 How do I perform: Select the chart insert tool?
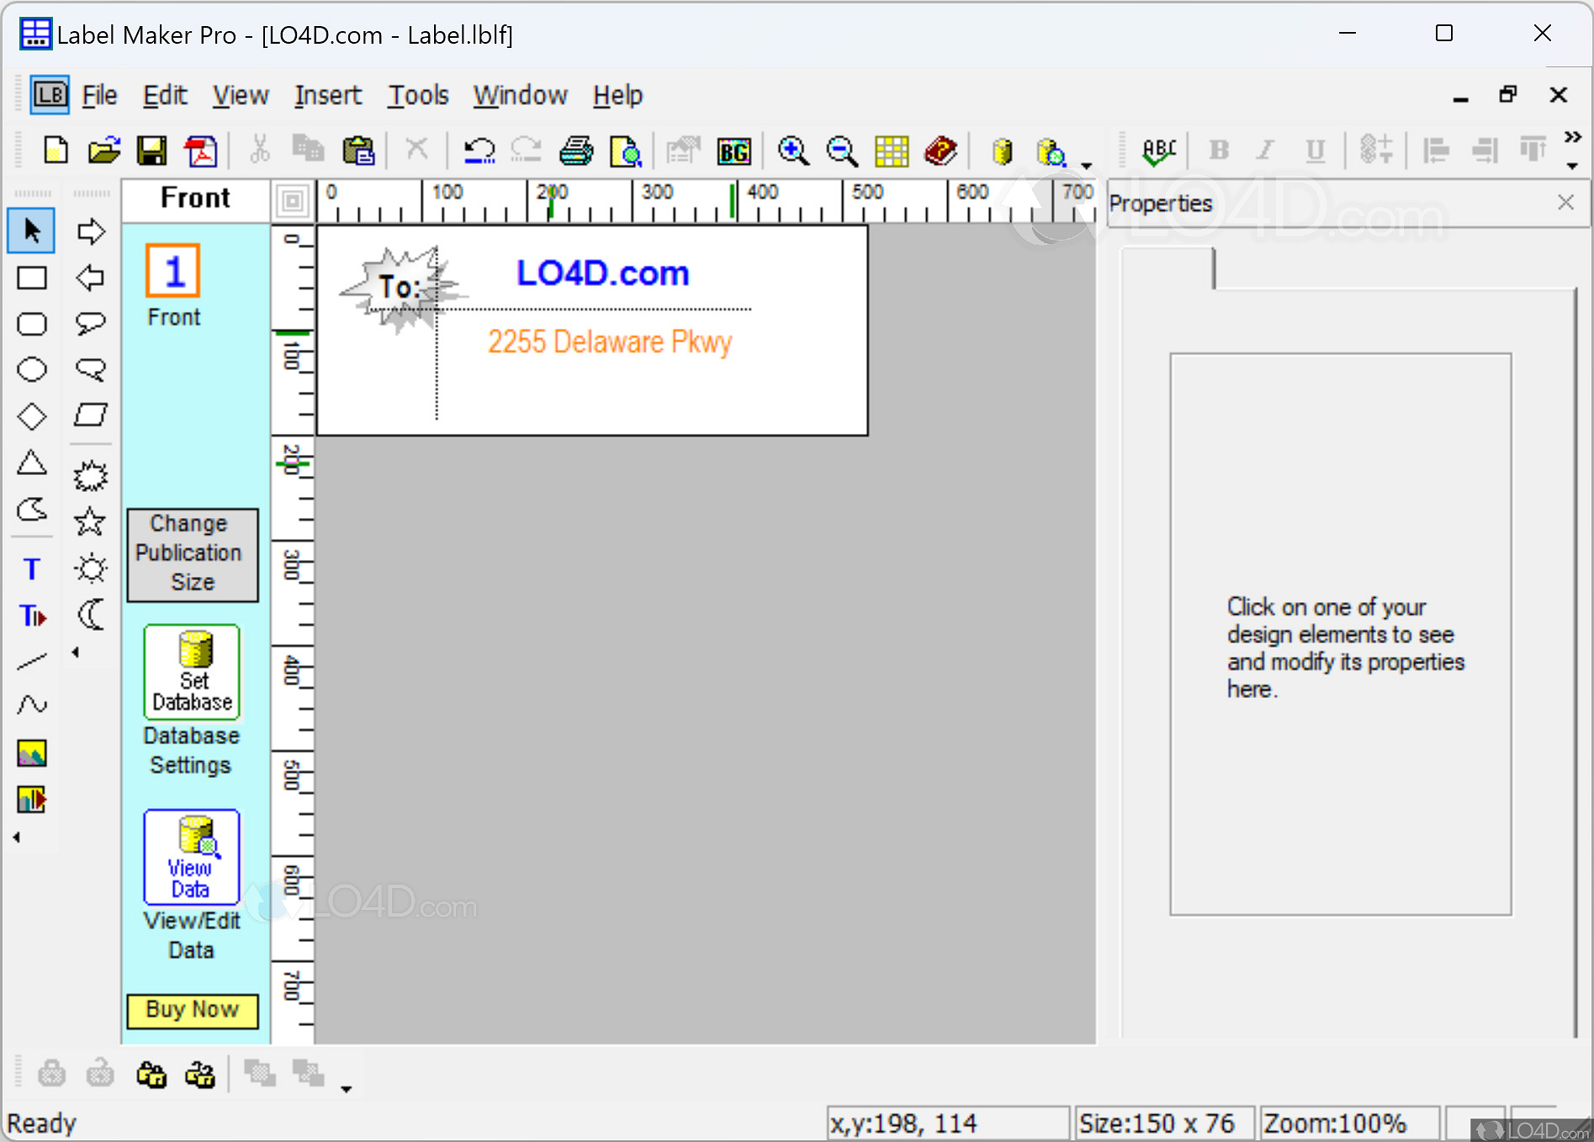32,799
